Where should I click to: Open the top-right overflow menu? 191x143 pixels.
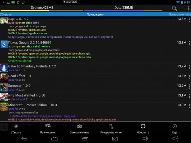point(188,8)
